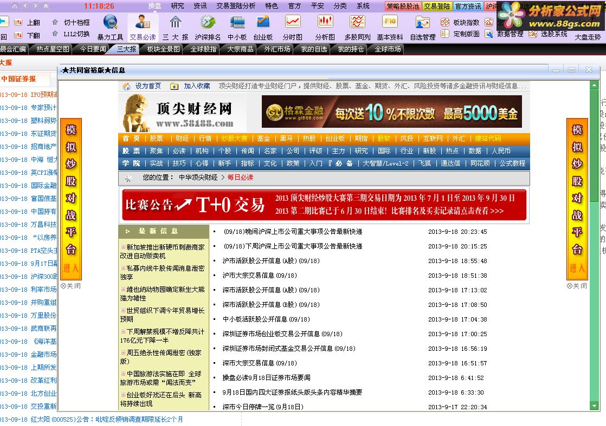606x426 pixels.
Task: Switch to the 热点星空图 tab
Action: click(x=53, y=49)
